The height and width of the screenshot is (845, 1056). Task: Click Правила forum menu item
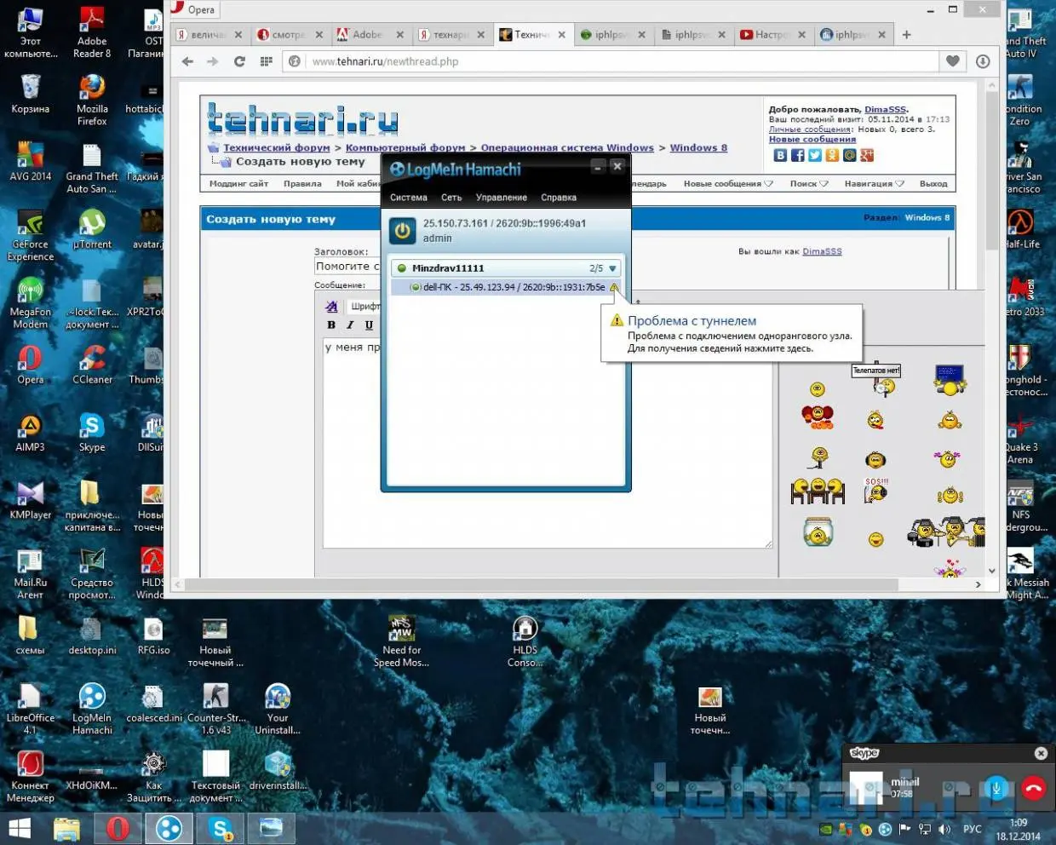coord(302,183)
